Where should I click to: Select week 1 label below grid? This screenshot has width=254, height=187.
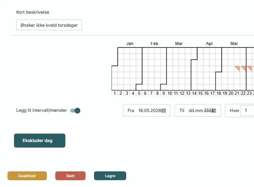(115, 93)
